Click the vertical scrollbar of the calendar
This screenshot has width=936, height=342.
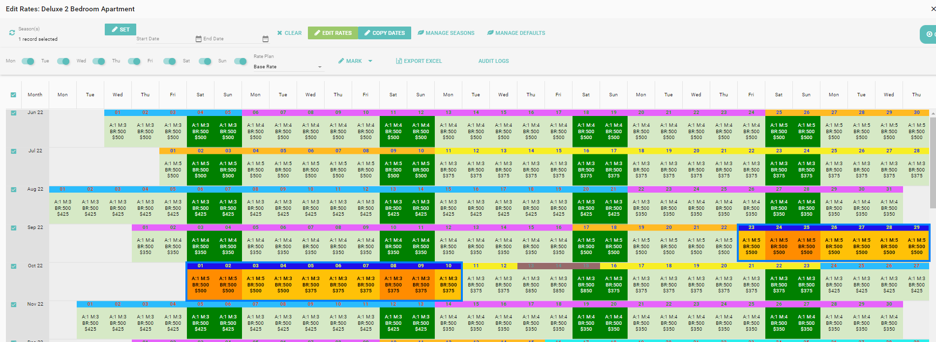pos(933,162)
